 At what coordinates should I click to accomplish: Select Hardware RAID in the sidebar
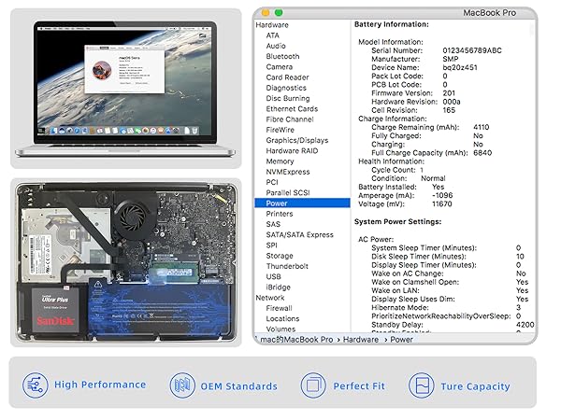292,150
